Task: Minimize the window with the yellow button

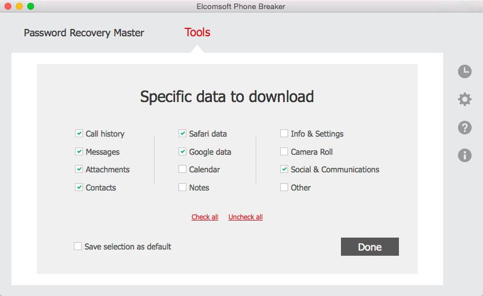Action: tap(19, 6)
